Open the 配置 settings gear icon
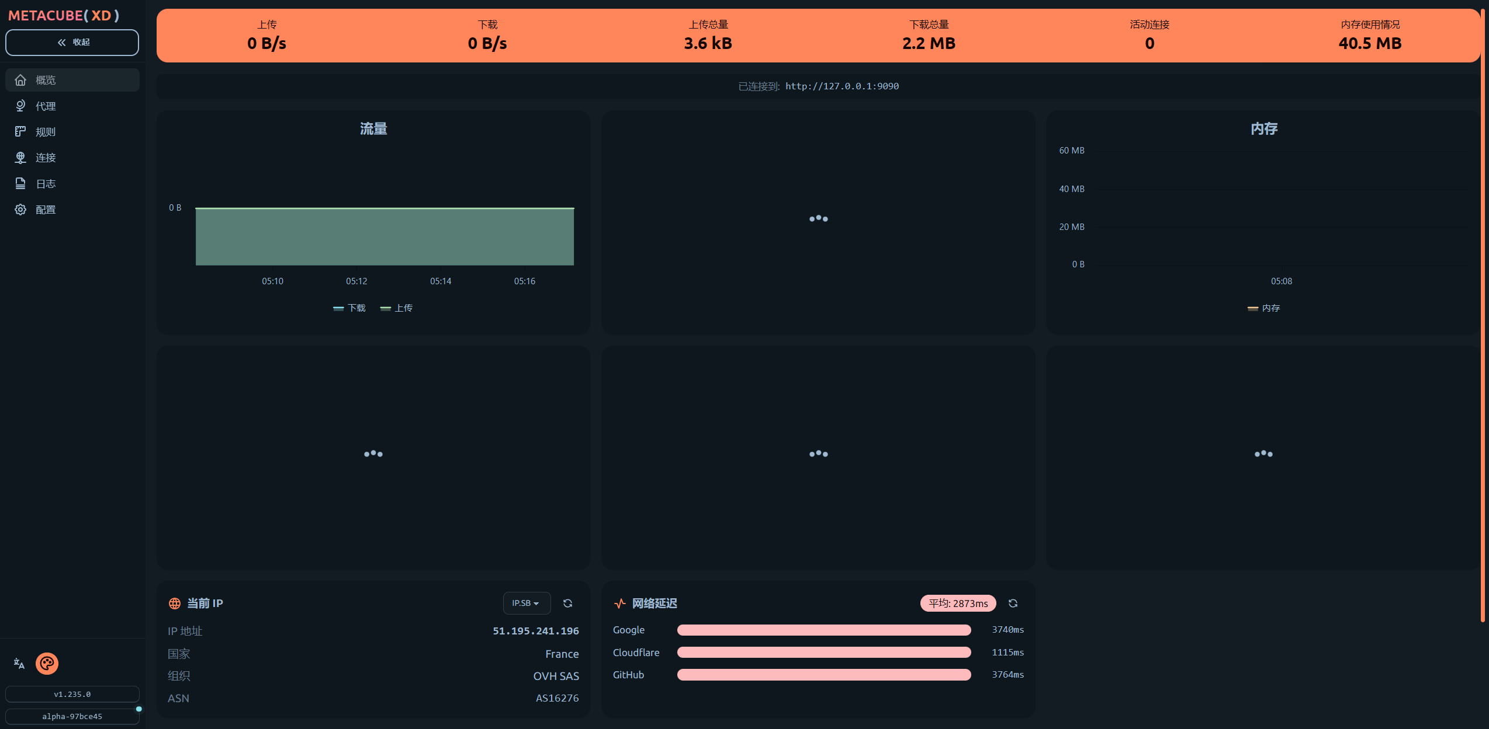The width and height of the screenshot is (1489, 729). coord(20,210)
